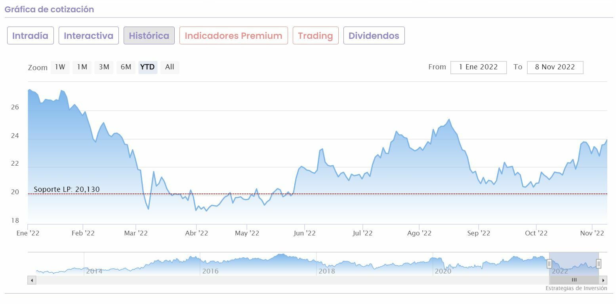
Task: Open the Intradía chart tab
Action: click(x=31, y=36)
